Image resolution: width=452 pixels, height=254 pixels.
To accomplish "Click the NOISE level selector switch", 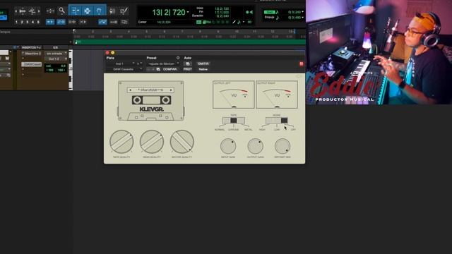I will click(x=277, y=121).
